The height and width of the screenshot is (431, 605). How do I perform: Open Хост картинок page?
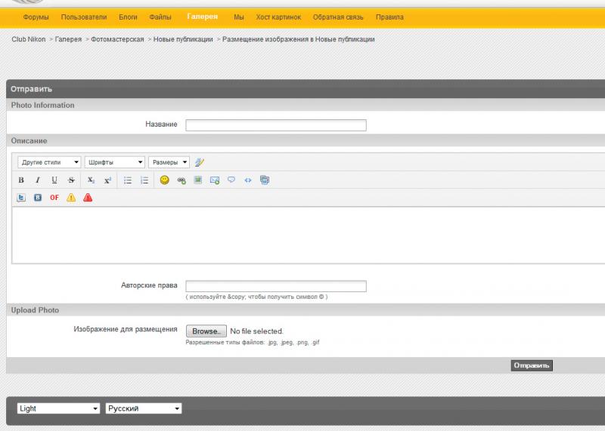point(278,17)
